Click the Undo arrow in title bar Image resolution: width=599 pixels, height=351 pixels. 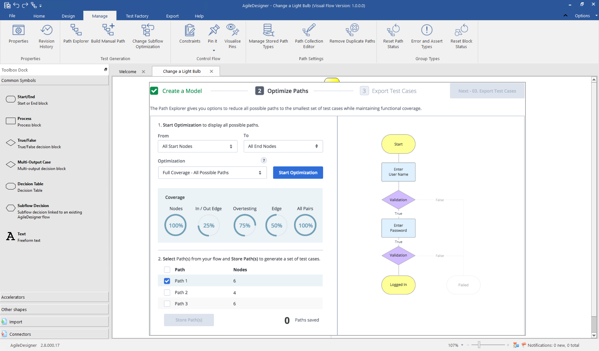pyautogui.click(x=16, y=5)
